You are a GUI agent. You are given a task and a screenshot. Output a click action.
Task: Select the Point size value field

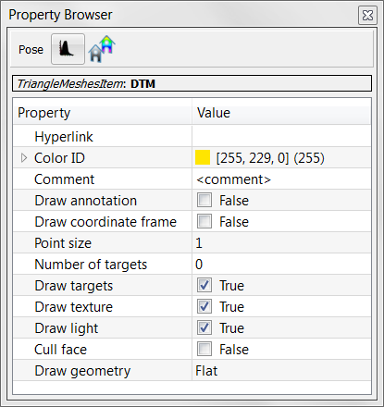tap(281, 243)
